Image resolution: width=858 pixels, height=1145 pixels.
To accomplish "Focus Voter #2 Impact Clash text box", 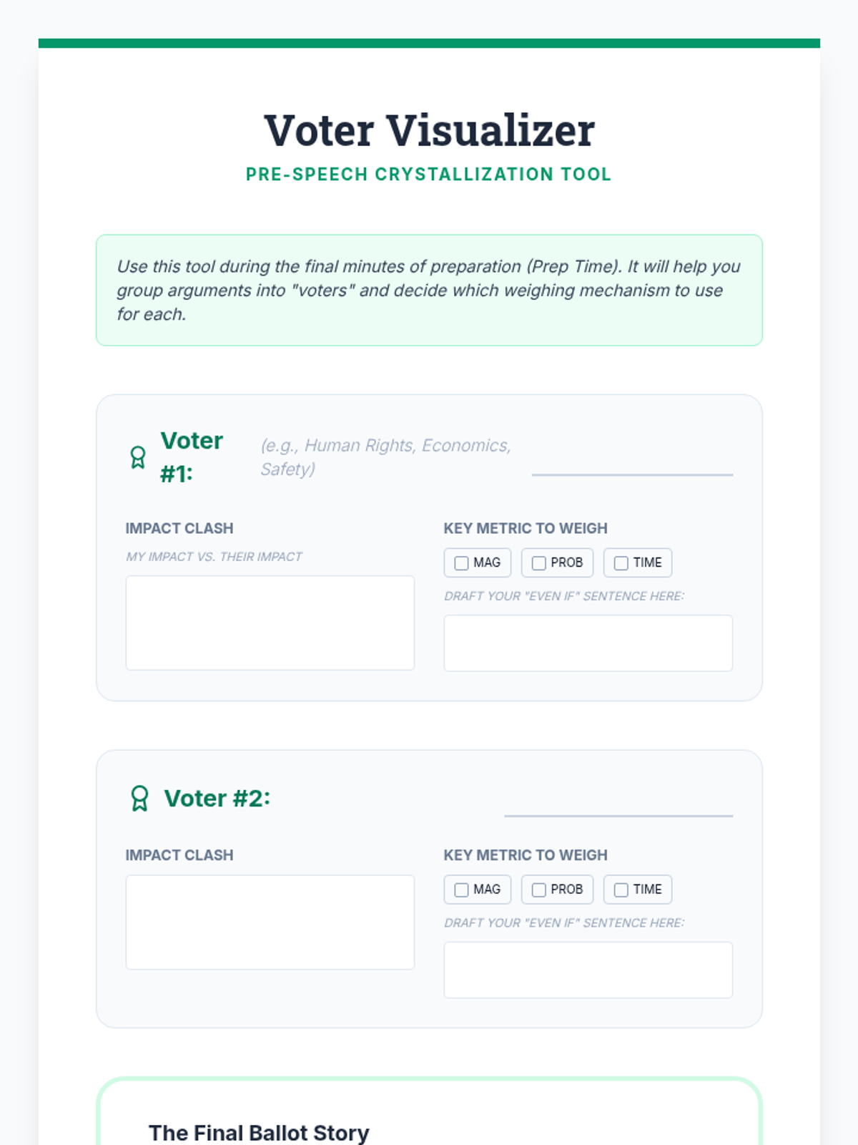I will pyautogui.click(x=270, y=922).
